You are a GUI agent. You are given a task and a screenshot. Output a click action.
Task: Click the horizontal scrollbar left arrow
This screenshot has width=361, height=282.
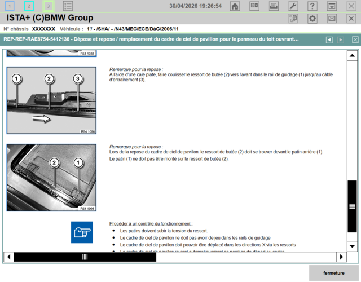[9, 257]
